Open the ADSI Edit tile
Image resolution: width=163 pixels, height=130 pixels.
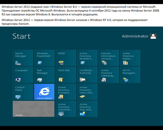(x=65, y=75)
